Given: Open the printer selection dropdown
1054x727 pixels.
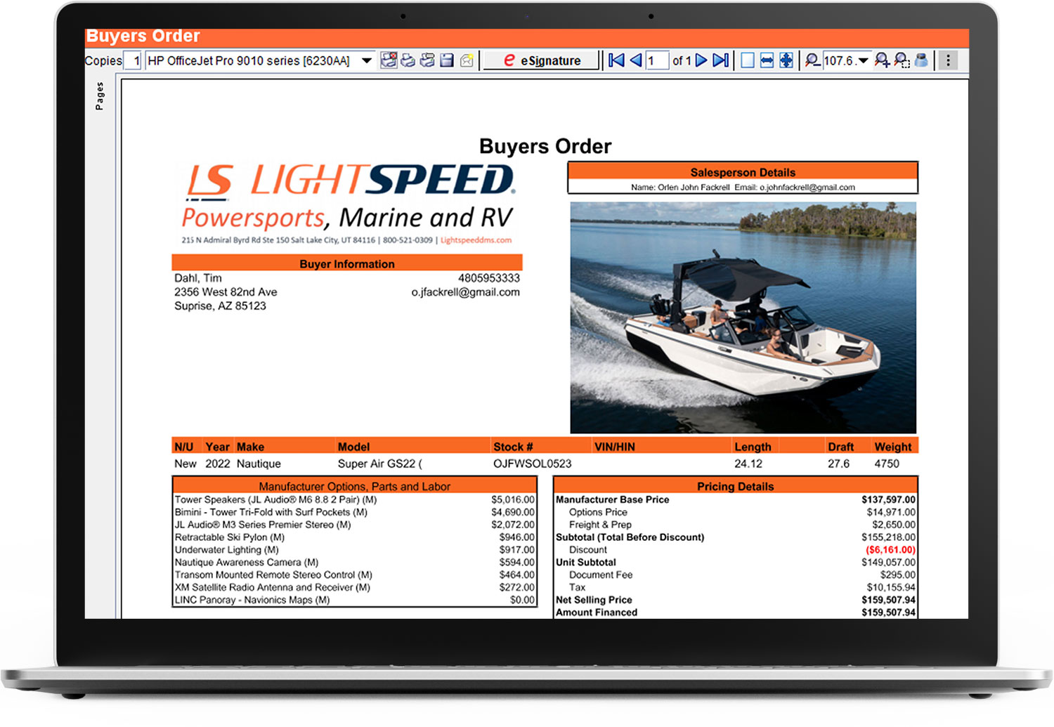Looking at the screenshot, I should [366, 60].
